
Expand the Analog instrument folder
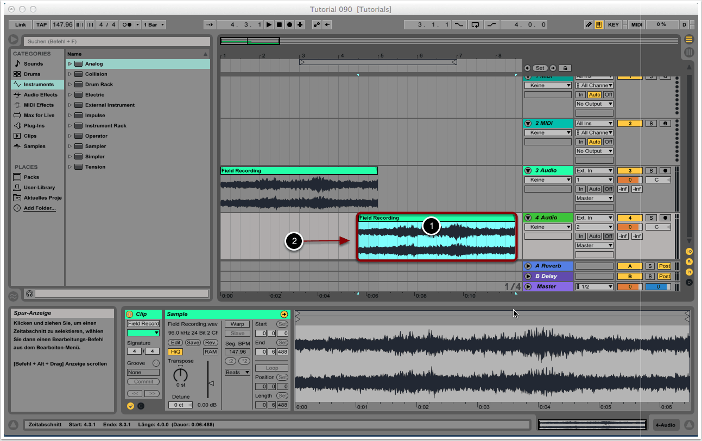tap(70, 64)
